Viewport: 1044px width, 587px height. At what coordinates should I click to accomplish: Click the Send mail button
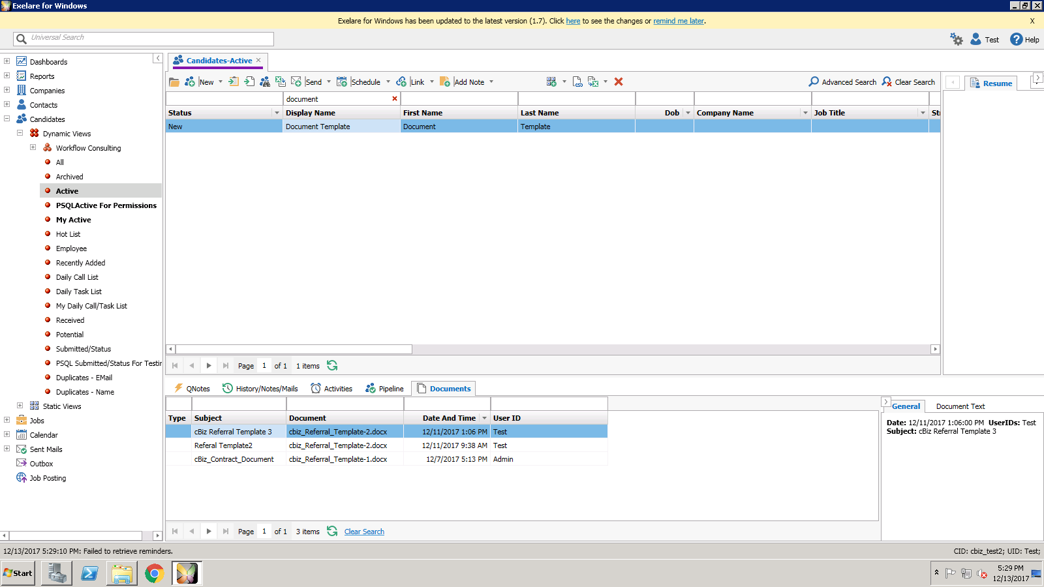pos(307,82)
